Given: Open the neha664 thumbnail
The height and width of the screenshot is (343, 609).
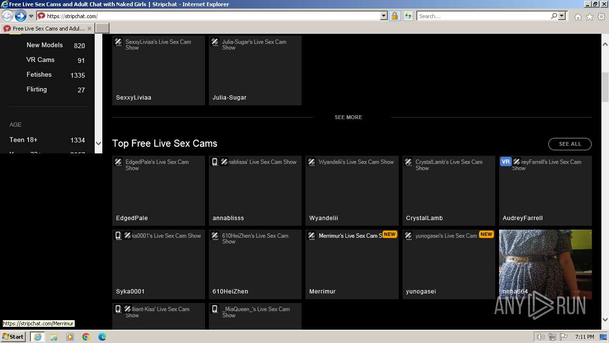Looking at the screenshot, I should pos(545,264).
